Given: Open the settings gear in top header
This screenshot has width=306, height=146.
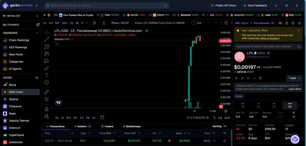Looking at the screenshot, I should pos(286,5).
